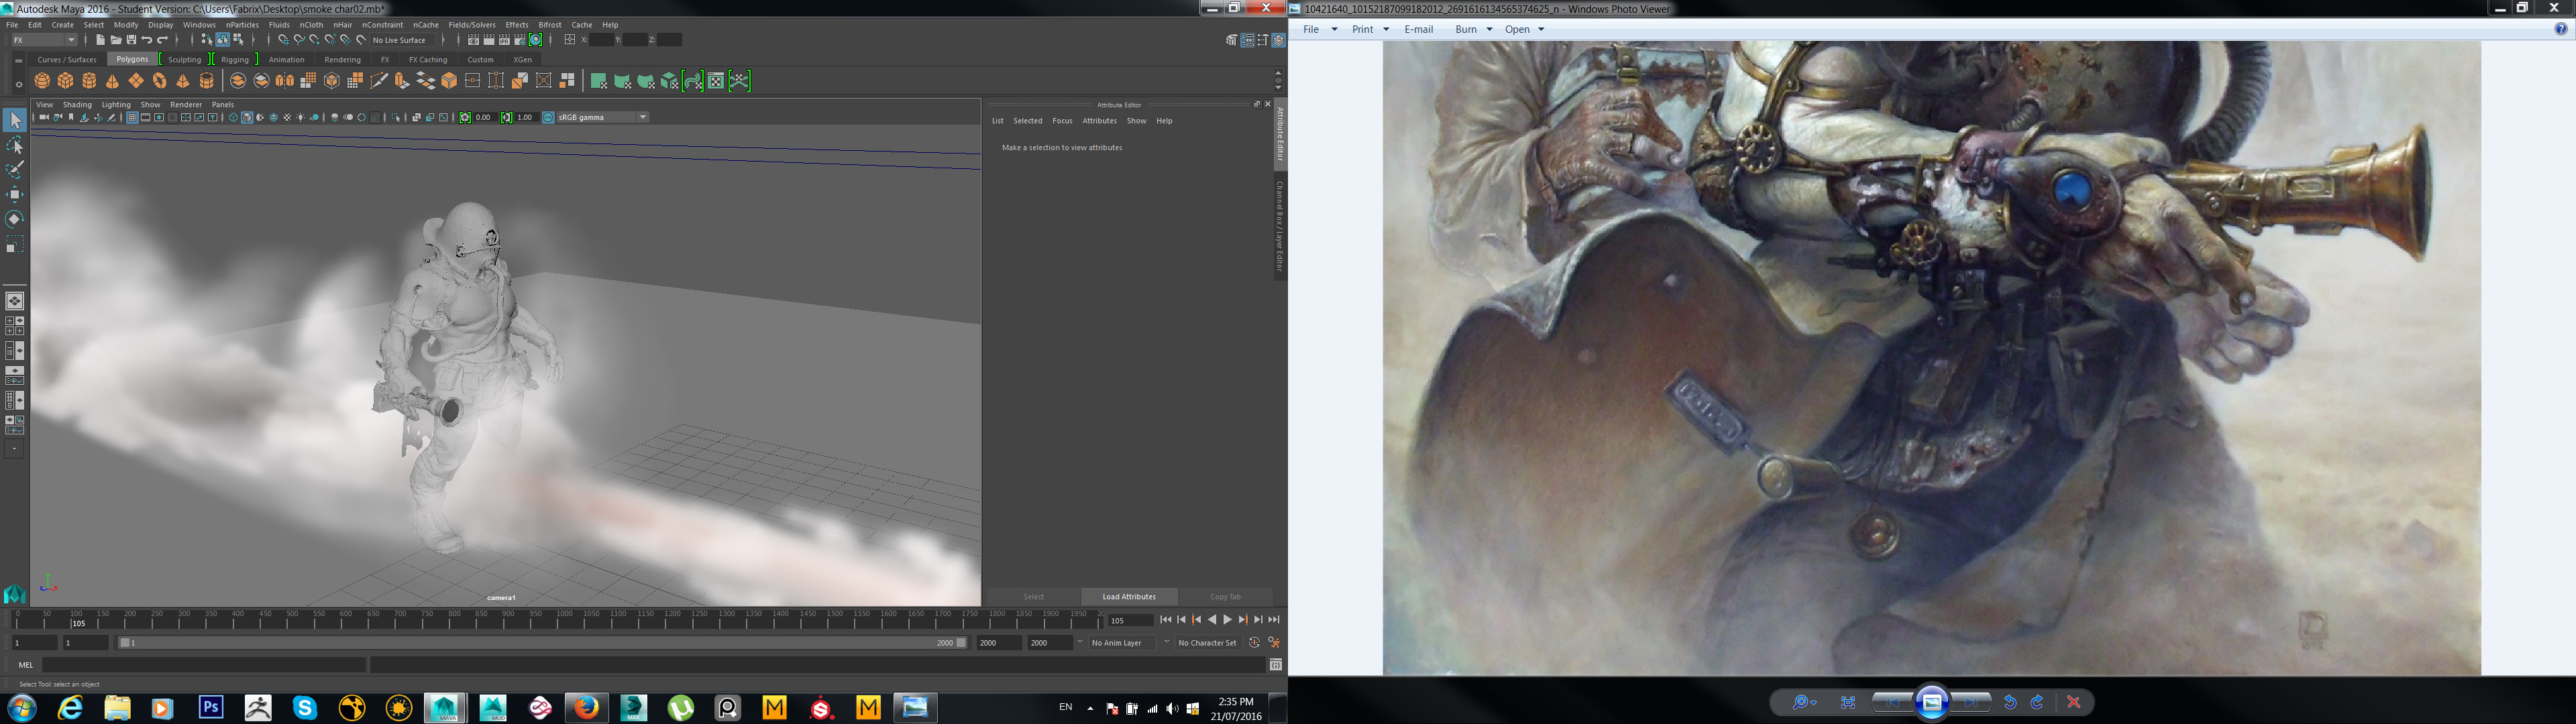Viewport: 2576px width, 724px height.
Task: Click Play forwards on the timeline
Action: (x=1228, y=620)
